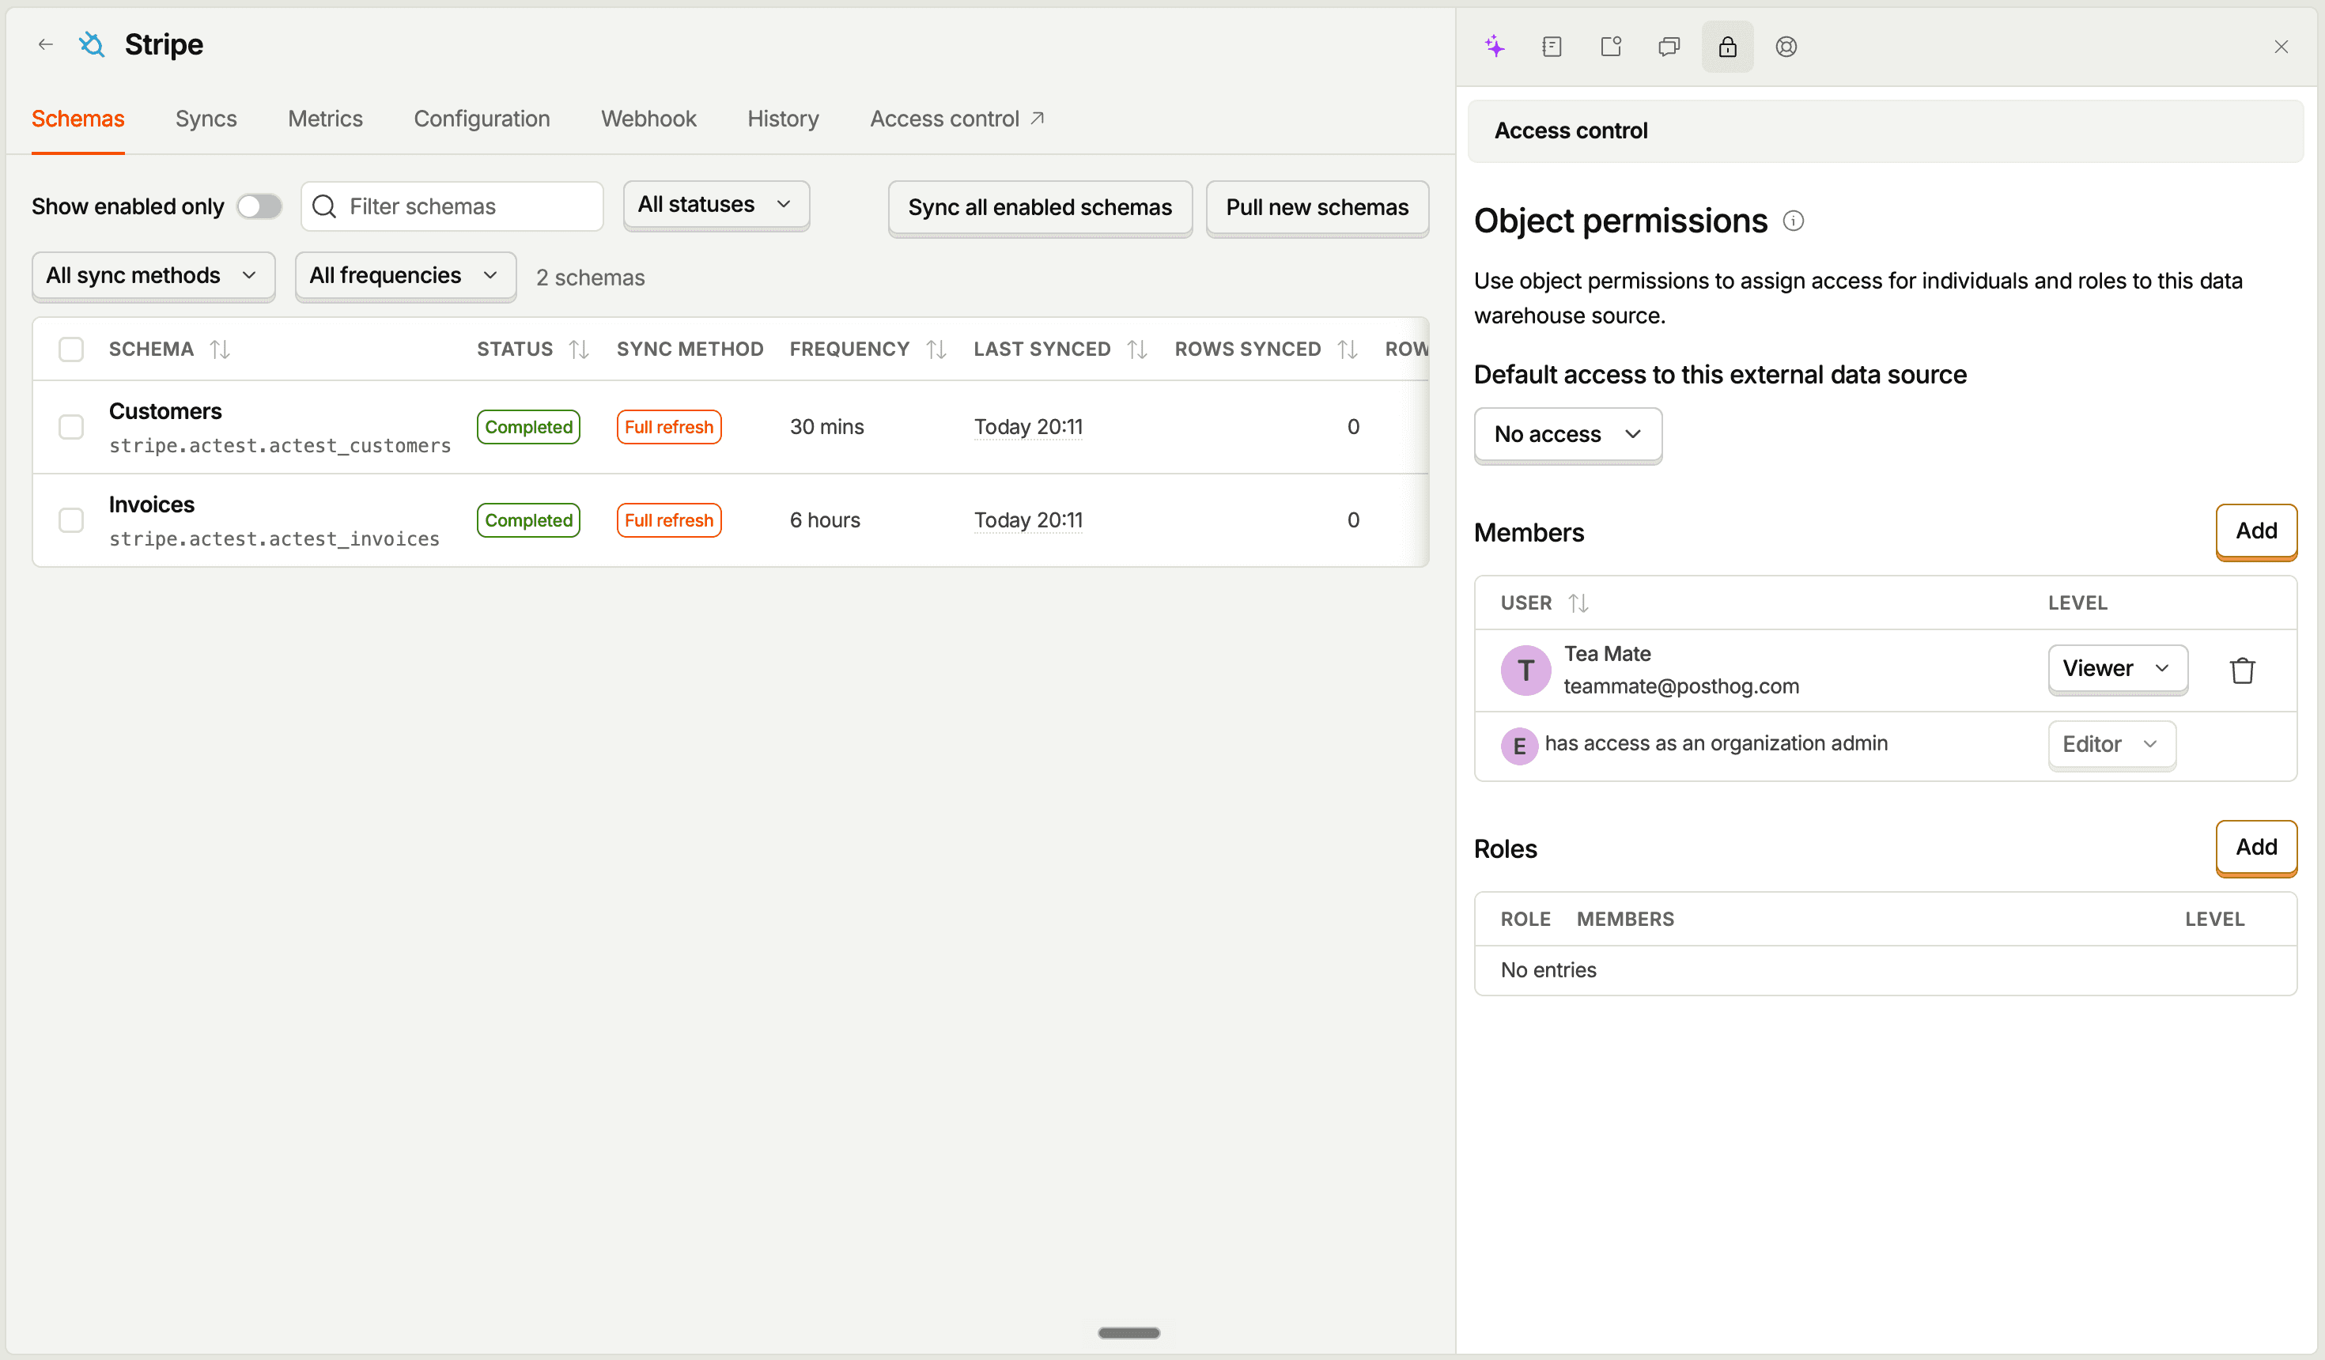Click stripe.actest.actest_customers table name
The width and height of the screenshot is (2325, 1360).
click(280, 446)
